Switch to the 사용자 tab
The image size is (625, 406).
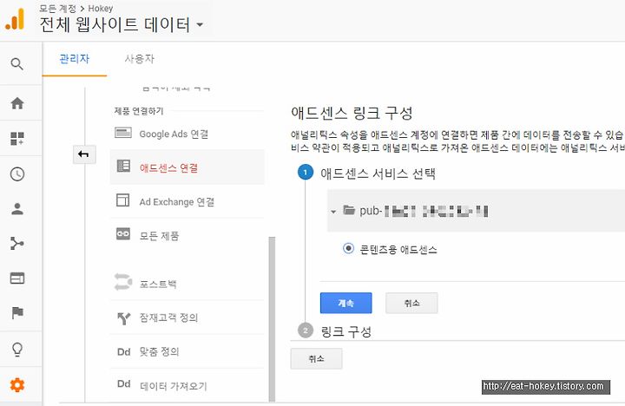[139, 59]
